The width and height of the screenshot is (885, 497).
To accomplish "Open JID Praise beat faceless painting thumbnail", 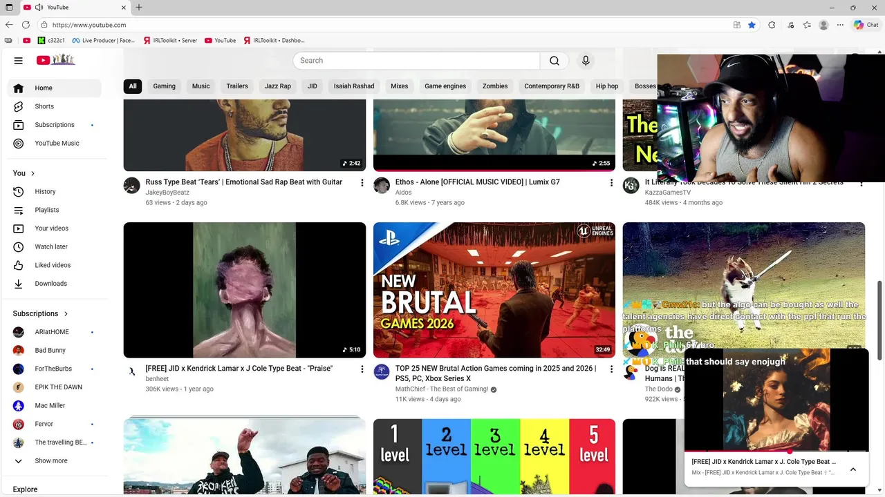I will pos(245,290).
